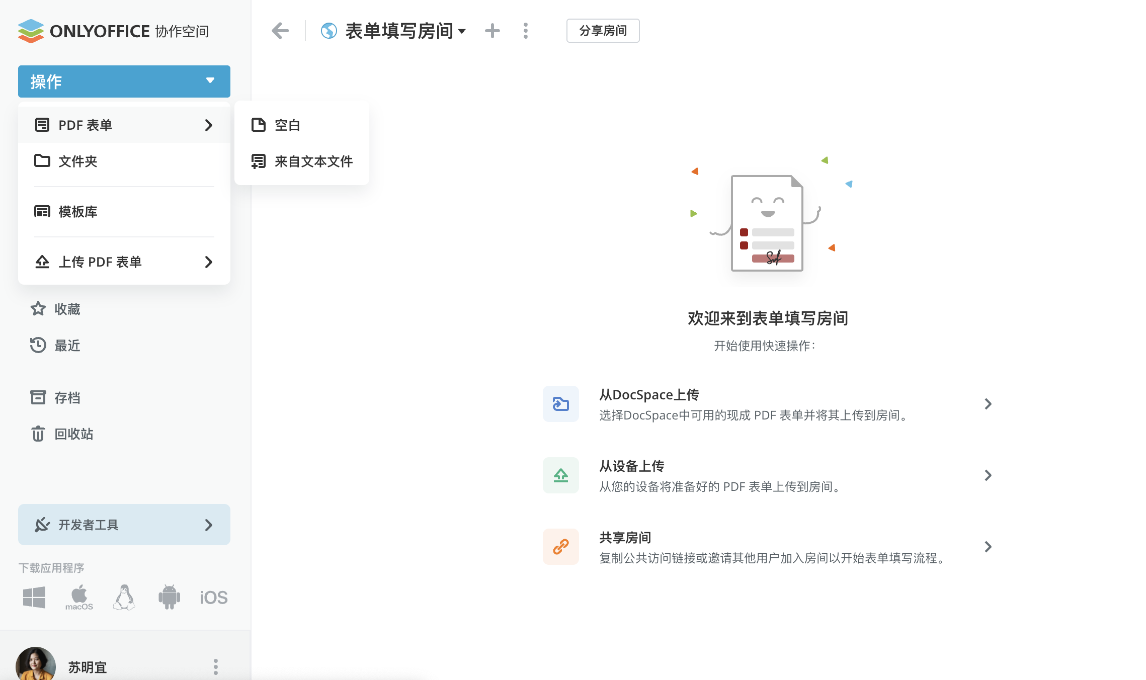The image size is (1146, 680).
Task: Expand the 上传 PDF 表单 submenu chevron
Action: [209, 262]
